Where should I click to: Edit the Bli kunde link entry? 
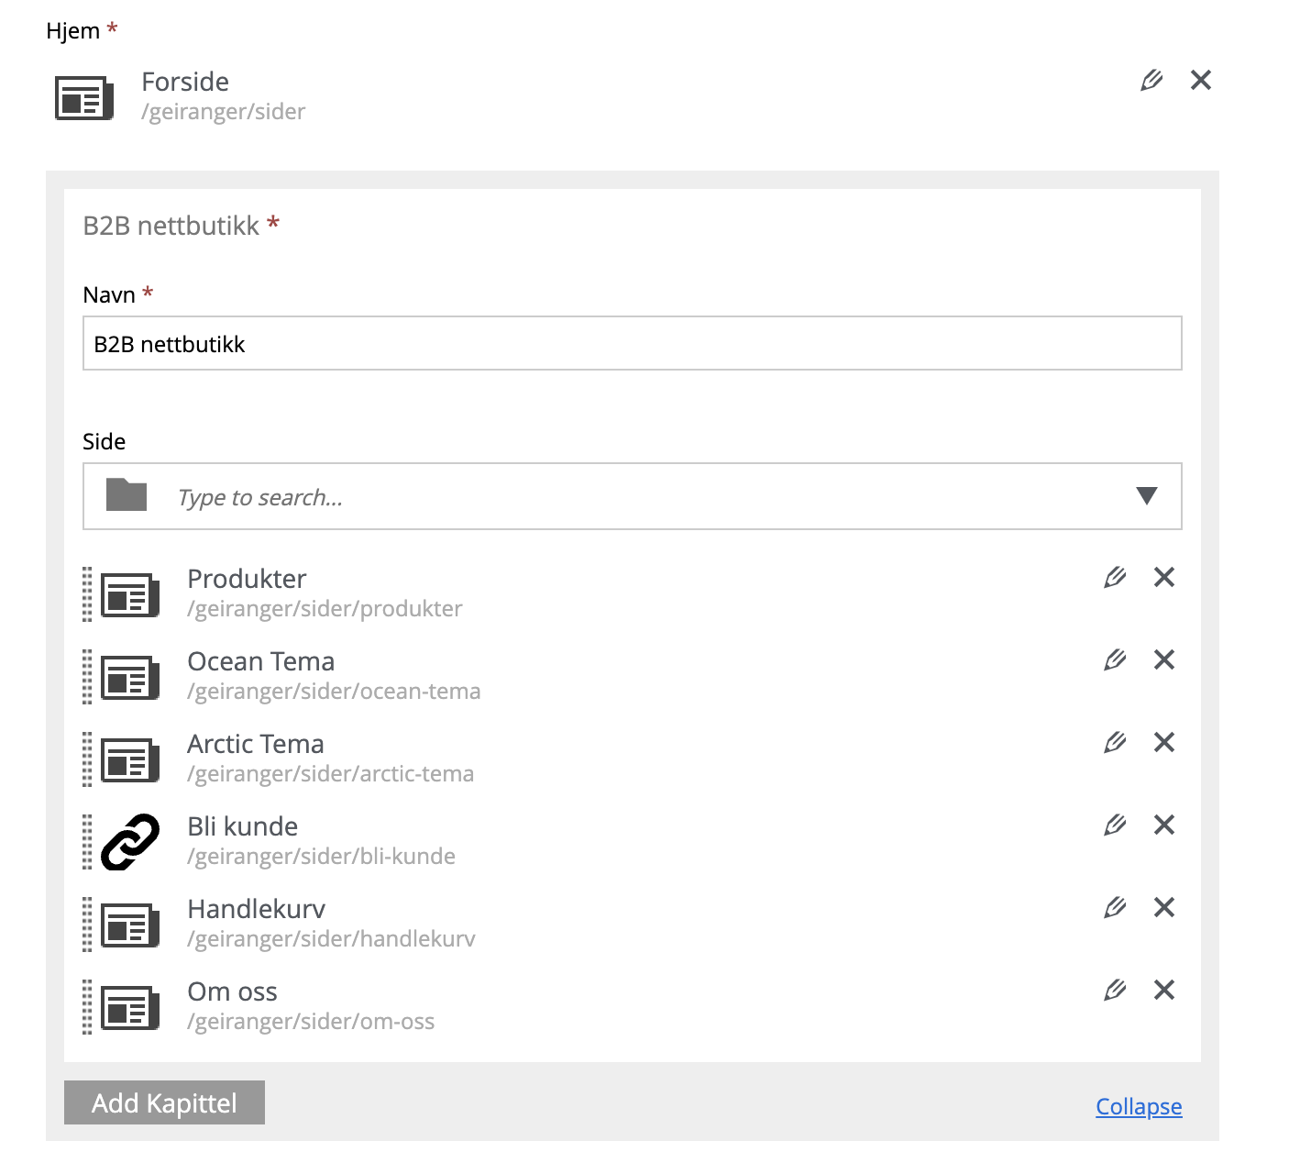coord(1115,825)
